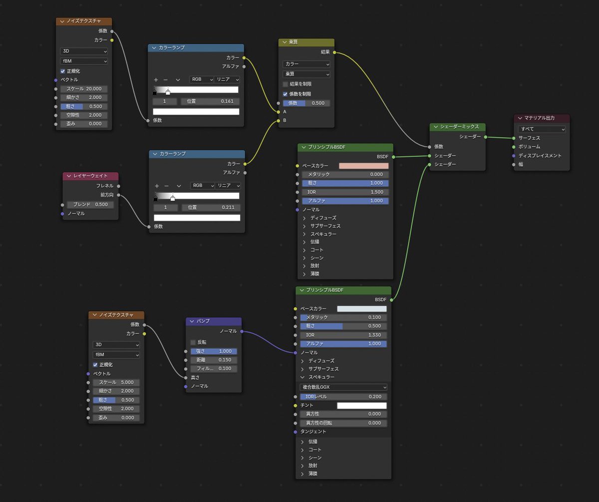Click シェーダー output socket of シェーダーミックス
This screenshot has width=599, height=502.
[x=485, y=137]
